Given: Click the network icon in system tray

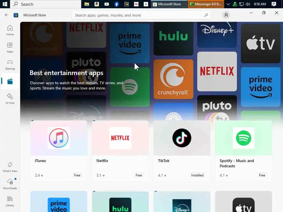Looking at the screenshot, I should [x=242, y=4].
